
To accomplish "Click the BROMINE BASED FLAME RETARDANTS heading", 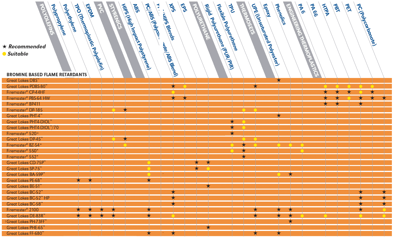I will click(47, 74).
